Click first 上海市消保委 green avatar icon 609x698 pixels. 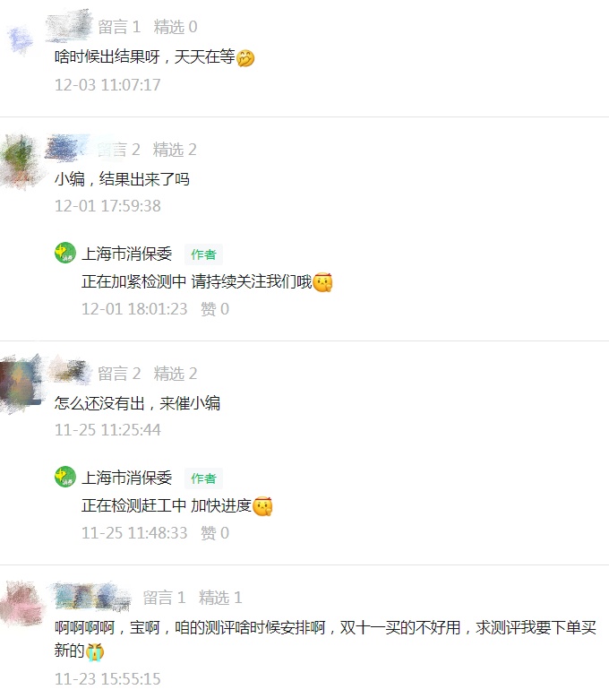(x=65, y=253)
